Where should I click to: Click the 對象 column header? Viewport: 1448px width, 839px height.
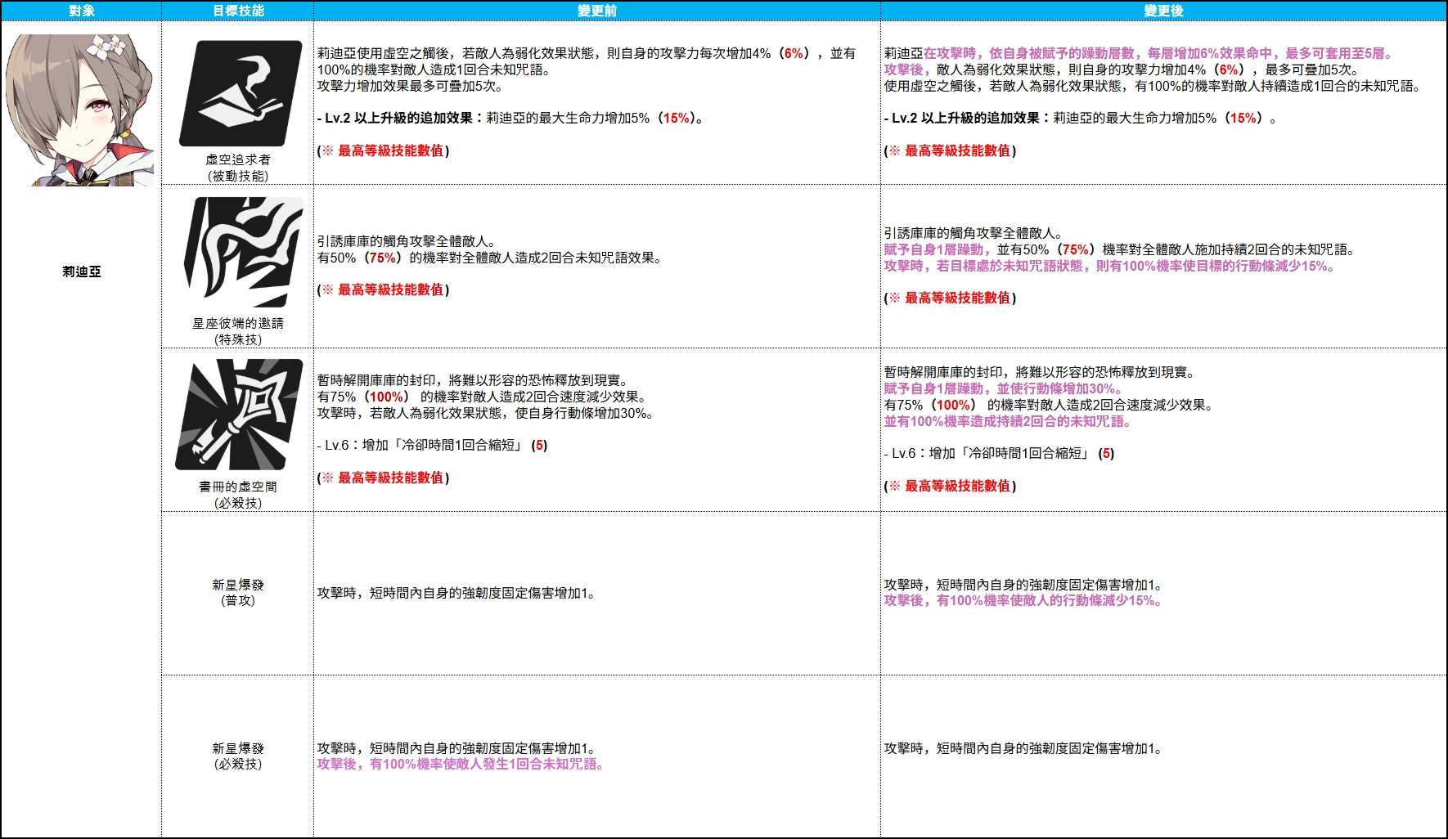[x=82, y=11]
